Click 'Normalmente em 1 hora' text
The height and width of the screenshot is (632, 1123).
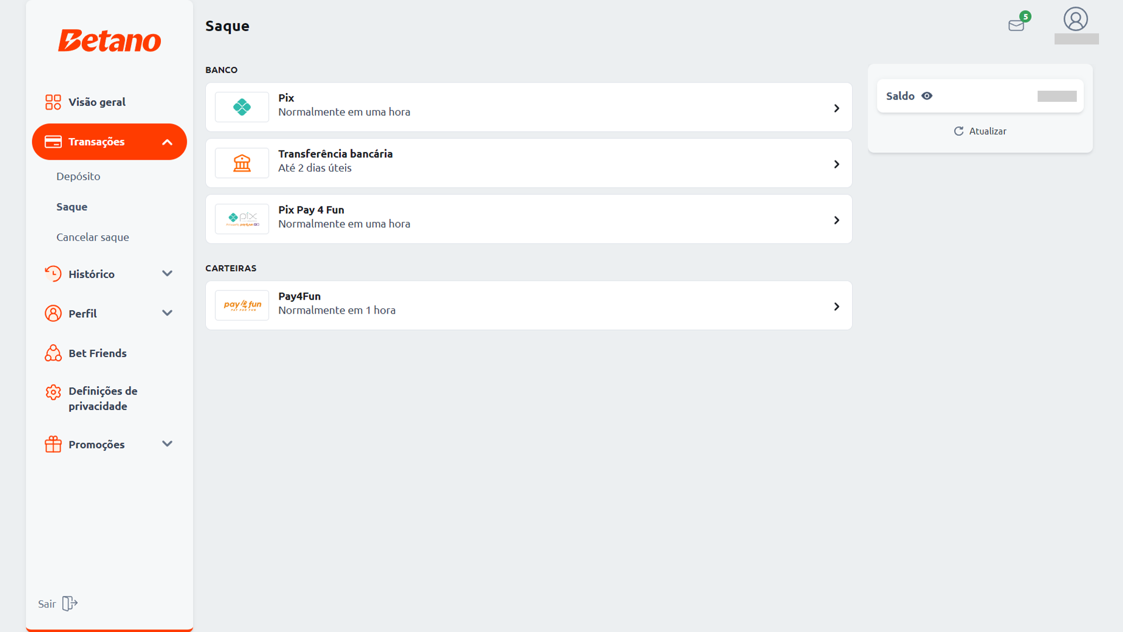pyautogui.click(x=337, y=310)
